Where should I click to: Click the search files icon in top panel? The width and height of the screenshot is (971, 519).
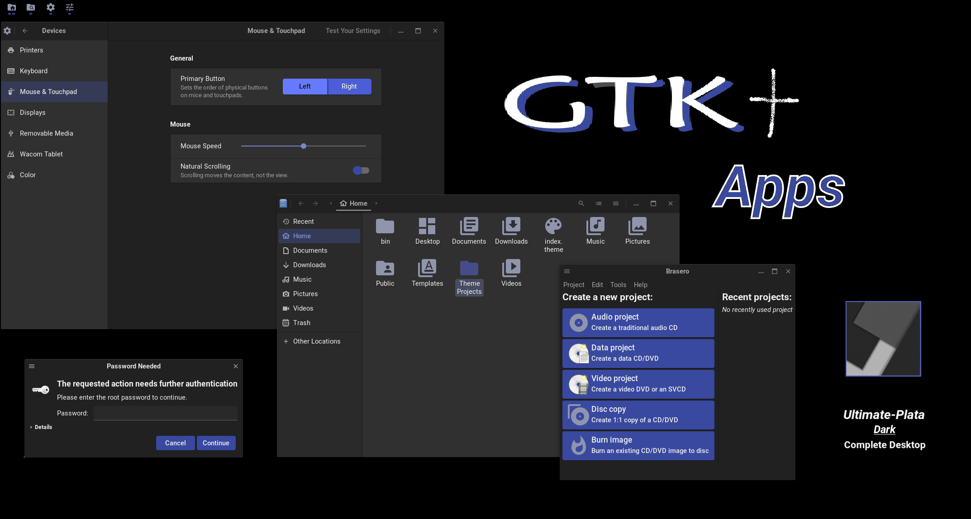point(31,8)
